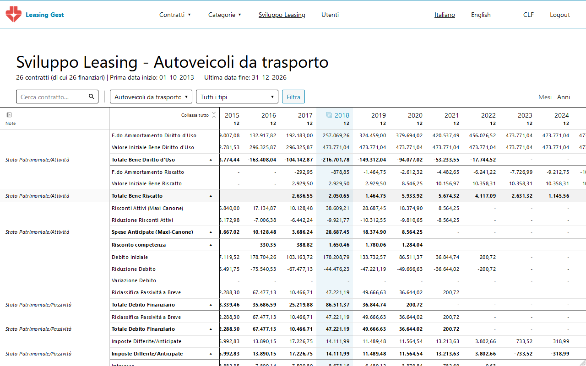Select the 2023 column header
The height and width of the screenshot is (366, 586).
tap(525, 115)
